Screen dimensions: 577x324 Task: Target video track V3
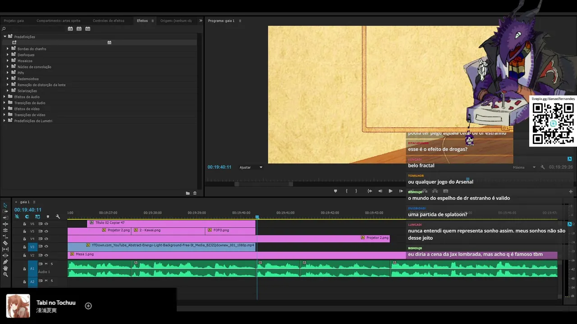pos(32,247)
